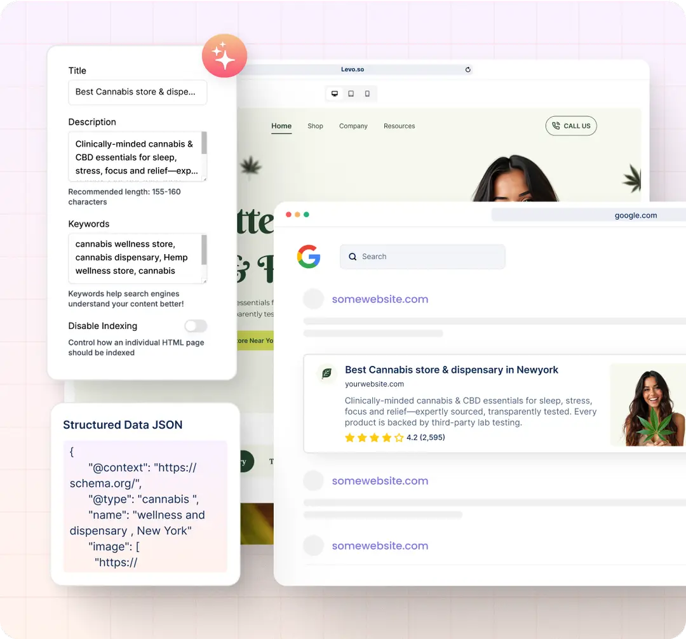
Task: Open first somewebsite.com search result
Action: pos(380,299)
